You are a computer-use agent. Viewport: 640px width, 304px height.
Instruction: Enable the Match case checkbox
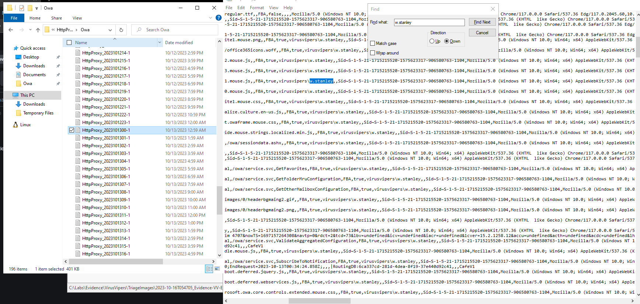tap(373, 43)
